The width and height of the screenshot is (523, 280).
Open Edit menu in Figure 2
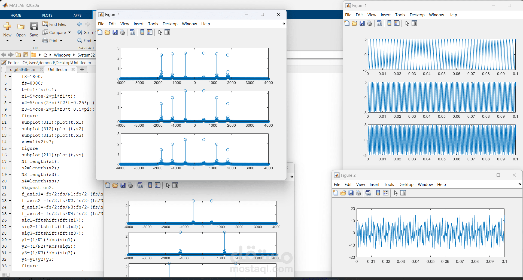(x=348, y=185)
